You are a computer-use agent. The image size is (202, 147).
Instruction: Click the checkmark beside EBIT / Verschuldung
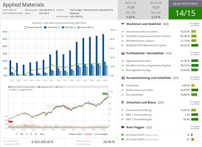pos(122,115)
